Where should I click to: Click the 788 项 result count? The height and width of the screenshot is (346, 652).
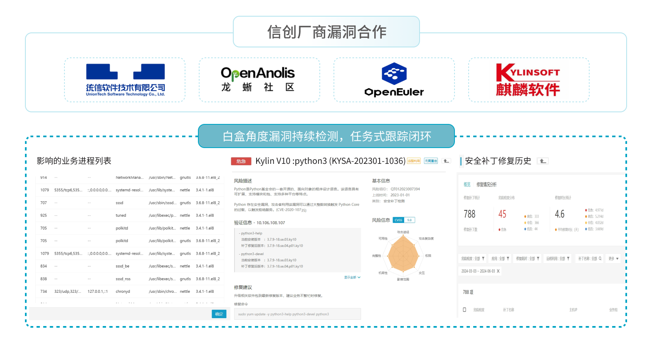468,292
